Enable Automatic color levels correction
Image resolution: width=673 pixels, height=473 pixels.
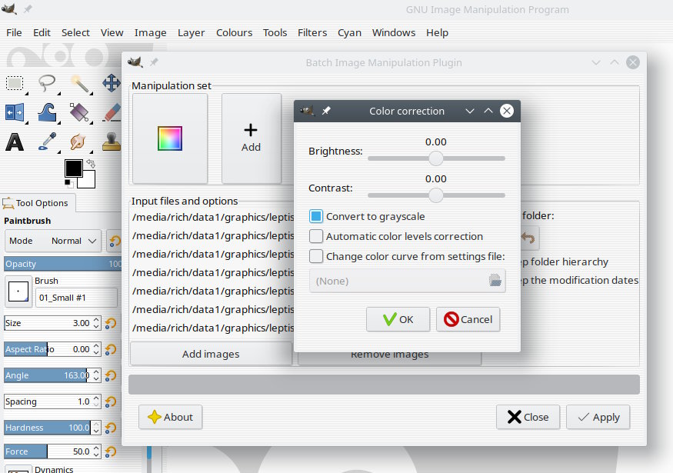(316, 236)
